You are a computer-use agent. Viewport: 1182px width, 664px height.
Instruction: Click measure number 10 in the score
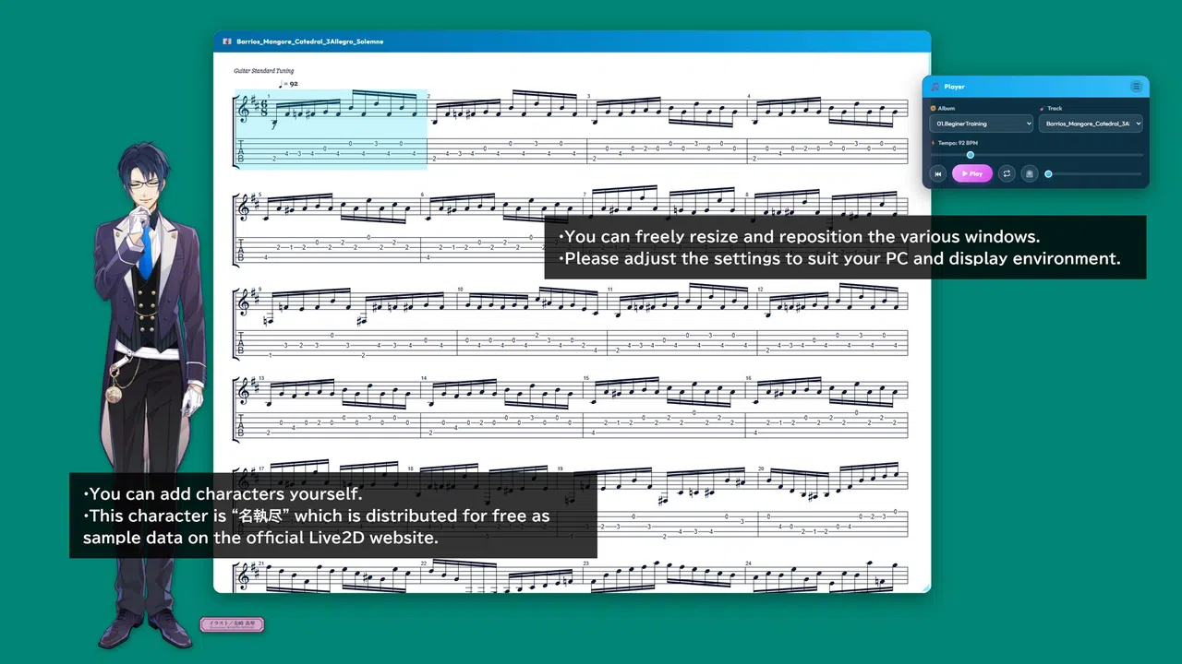[460, 290]
